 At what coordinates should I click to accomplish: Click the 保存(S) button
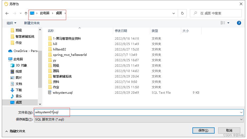(203, 131)
